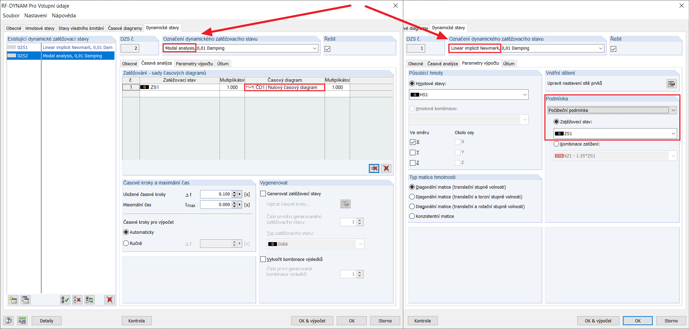Select the Konzistentní matice option
This screenshot has height=329, width=690.
pos(412,216)
